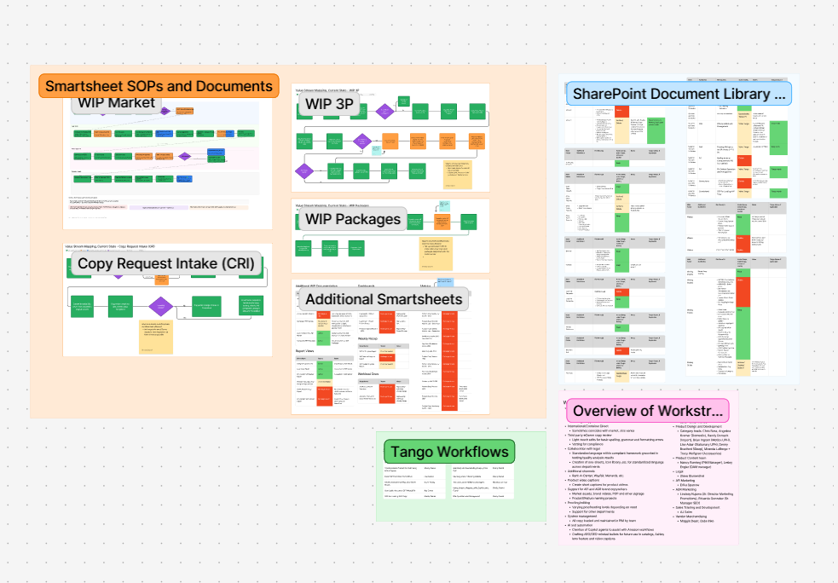The width and height of the screenshot is (838, 583).
Task: Click the left table under Tango Workflows
Action: coord(414,482)
